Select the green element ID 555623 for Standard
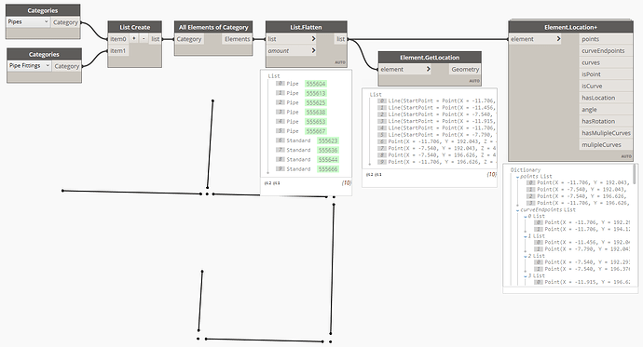 click(x=328, y=140)
